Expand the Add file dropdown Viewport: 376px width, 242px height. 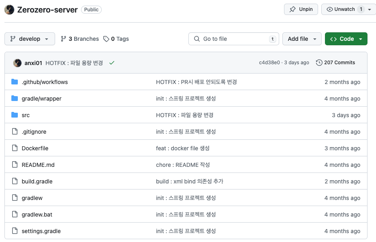pos(302,39)
